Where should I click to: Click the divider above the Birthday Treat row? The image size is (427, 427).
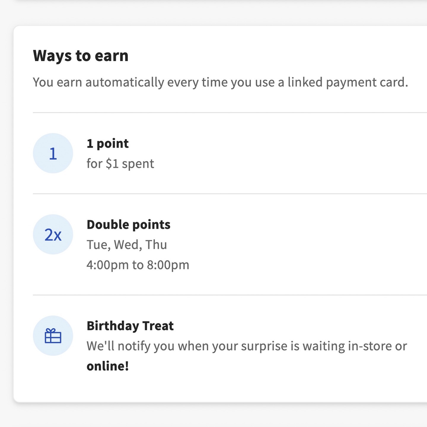coord(230,295)
